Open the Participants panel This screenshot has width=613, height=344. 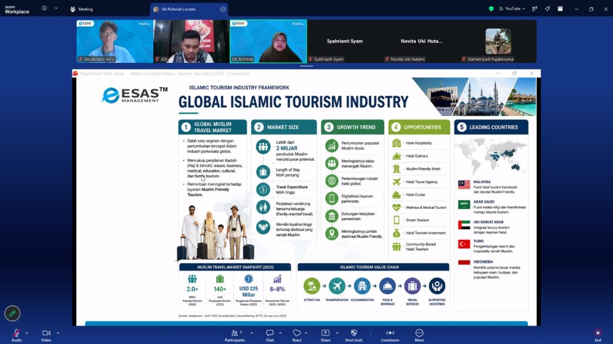pos(235,335)
